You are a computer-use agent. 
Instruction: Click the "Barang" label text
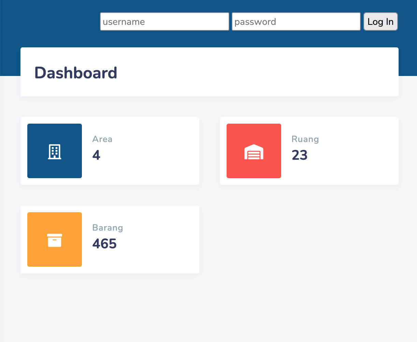(107, 228)
